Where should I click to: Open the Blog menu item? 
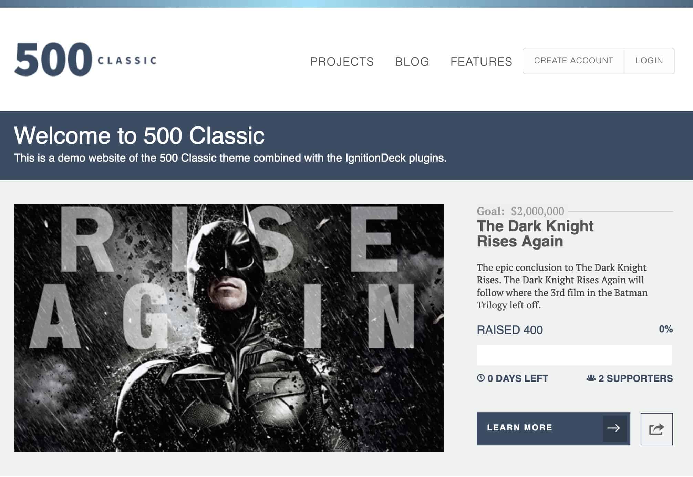pos(412,62)
